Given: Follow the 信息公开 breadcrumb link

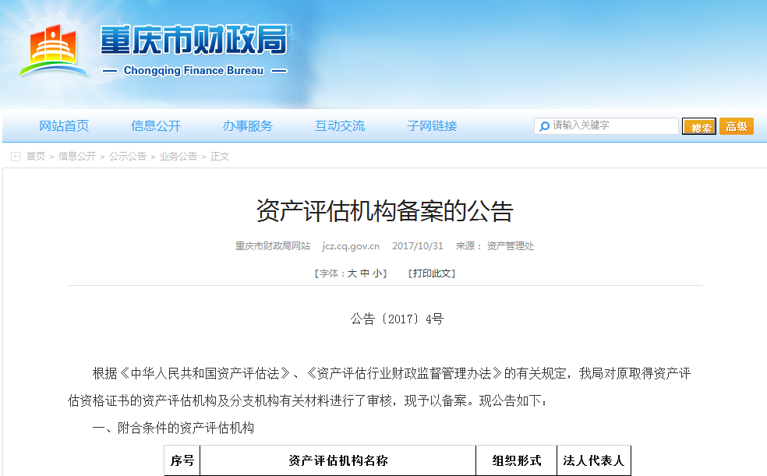Looking at the screenshot, I should [77, 157].
